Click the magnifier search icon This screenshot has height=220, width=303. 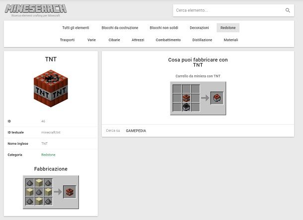(x=288, y=10)
